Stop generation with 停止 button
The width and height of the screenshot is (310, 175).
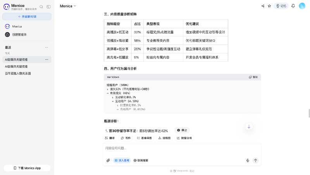[x=182, y=130]
